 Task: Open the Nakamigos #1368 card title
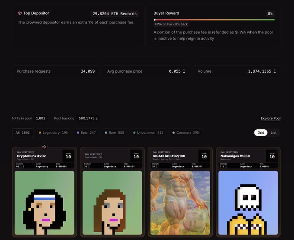(x=235, y=156)
